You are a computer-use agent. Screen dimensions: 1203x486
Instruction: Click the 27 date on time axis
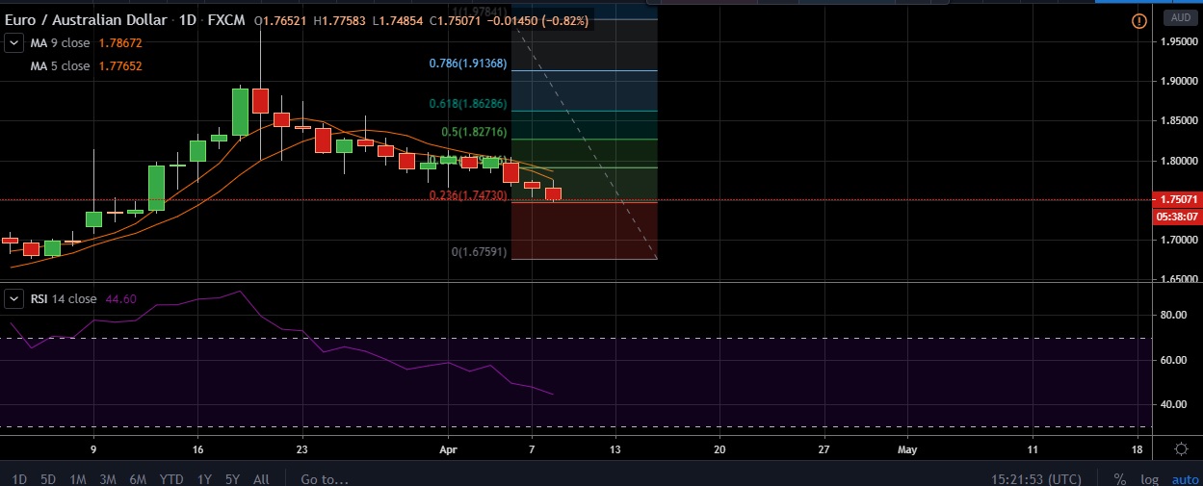pyautogui.click(x=824, y=449)
